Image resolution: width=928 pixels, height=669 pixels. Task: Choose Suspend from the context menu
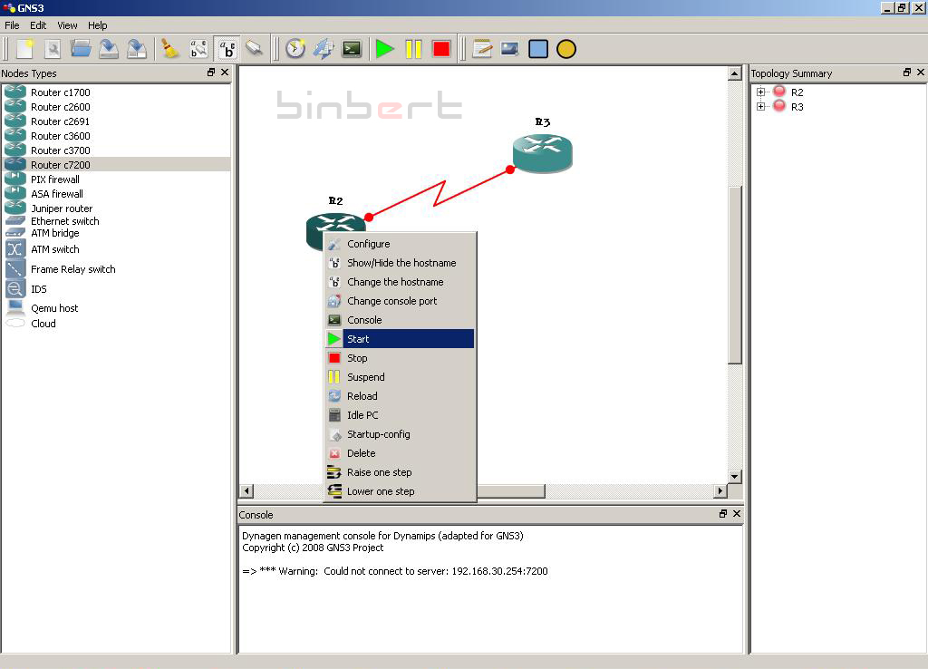[400, 377]
